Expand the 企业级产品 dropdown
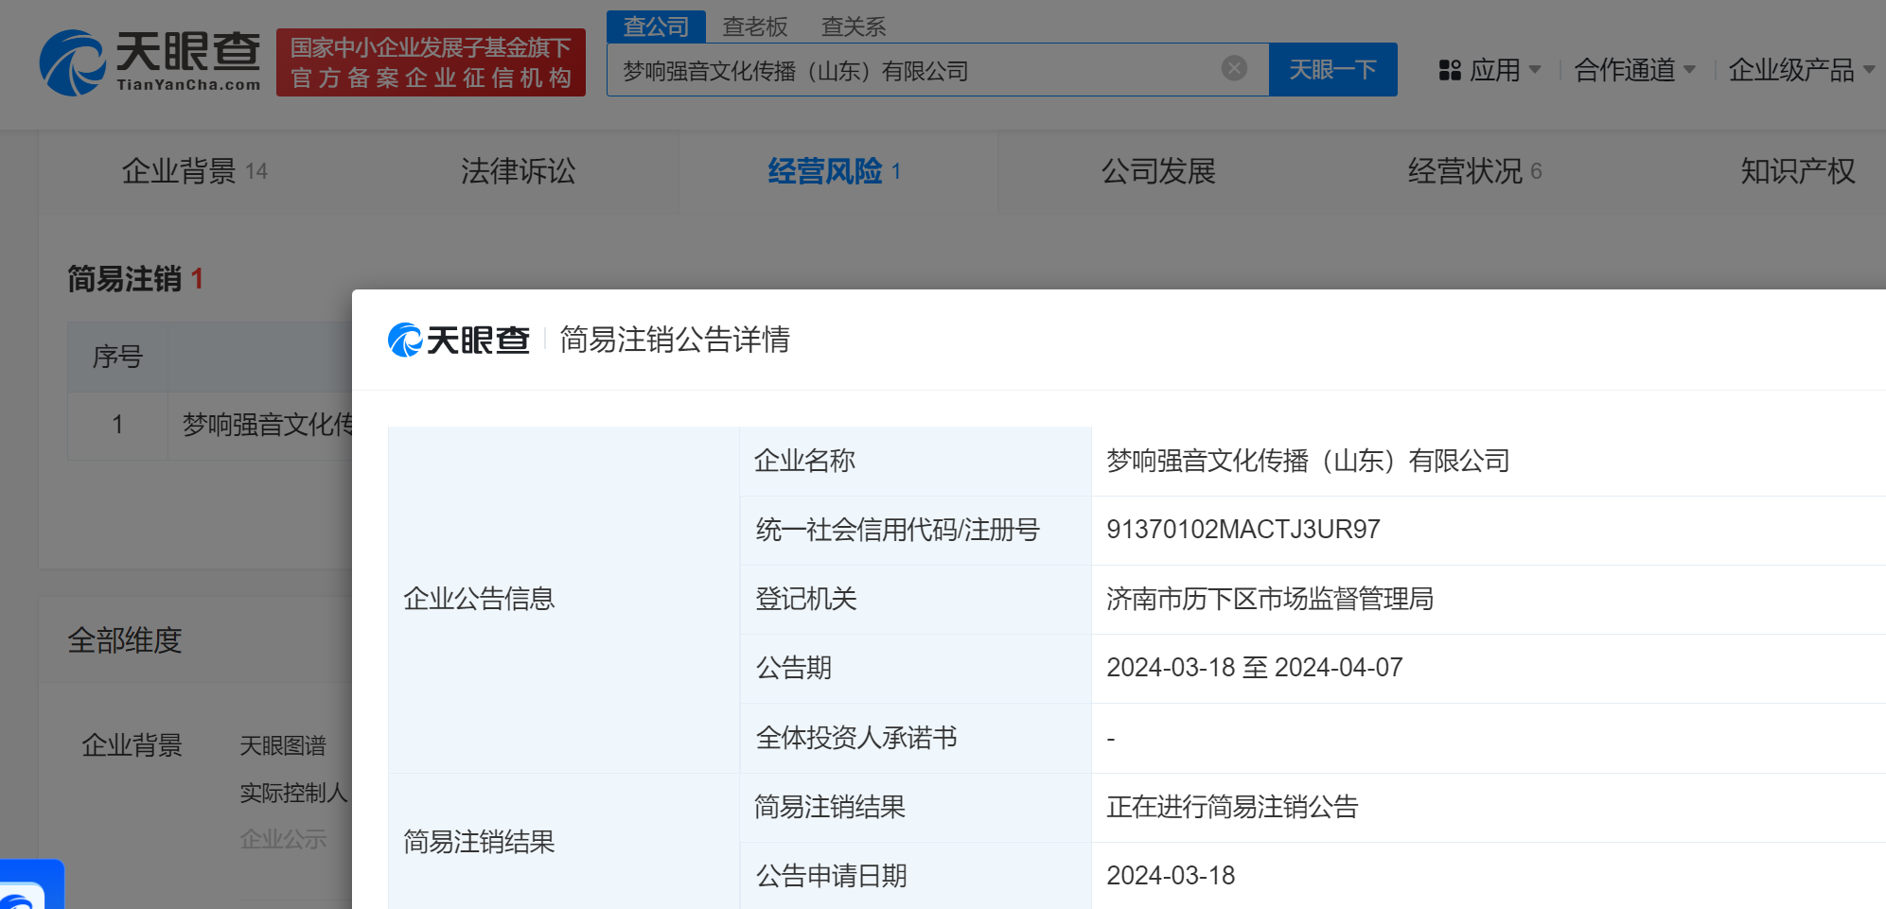The image size is (1886, 909). tap(1800, 70)
